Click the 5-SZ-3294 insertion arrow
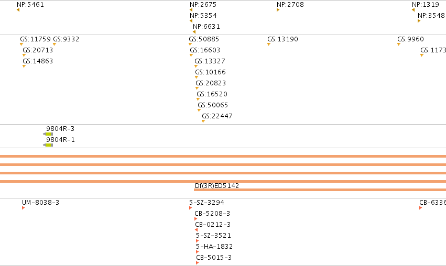This screenshot has height=266, width=446. [x=191, y=208]
